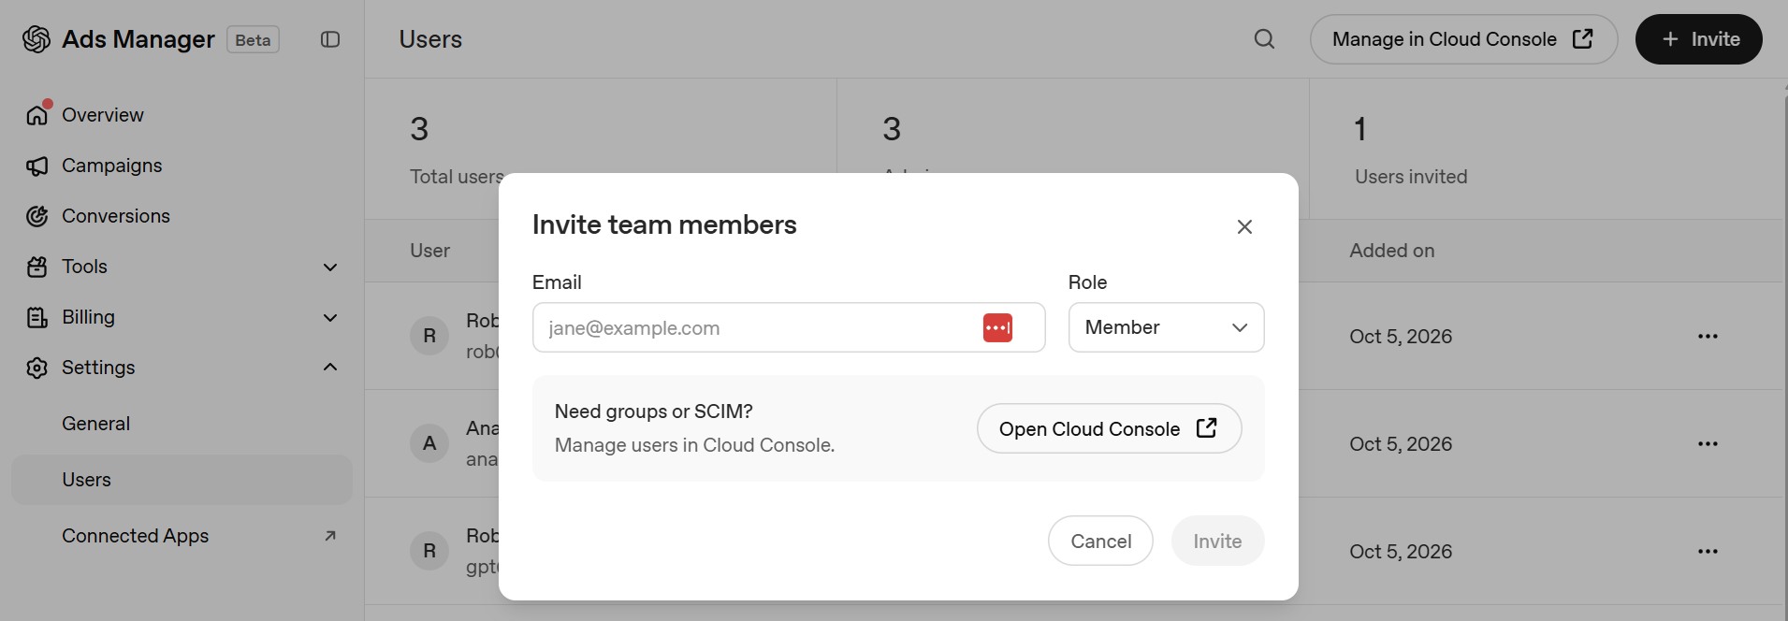Click the Overview home icon

[x=36, y=115]
